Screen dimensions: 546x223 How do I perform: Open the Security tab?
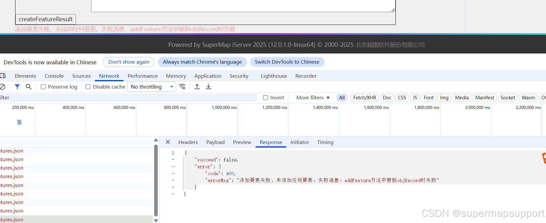[239, 76]
